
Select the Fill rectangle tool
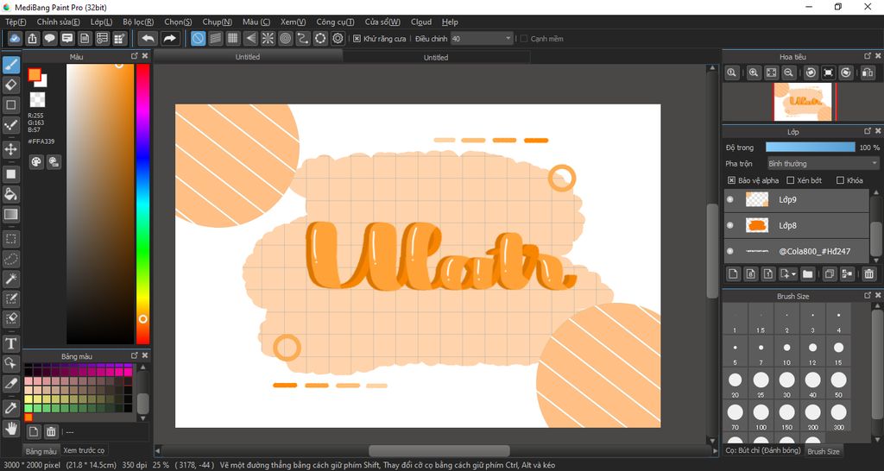coord(10,174)
